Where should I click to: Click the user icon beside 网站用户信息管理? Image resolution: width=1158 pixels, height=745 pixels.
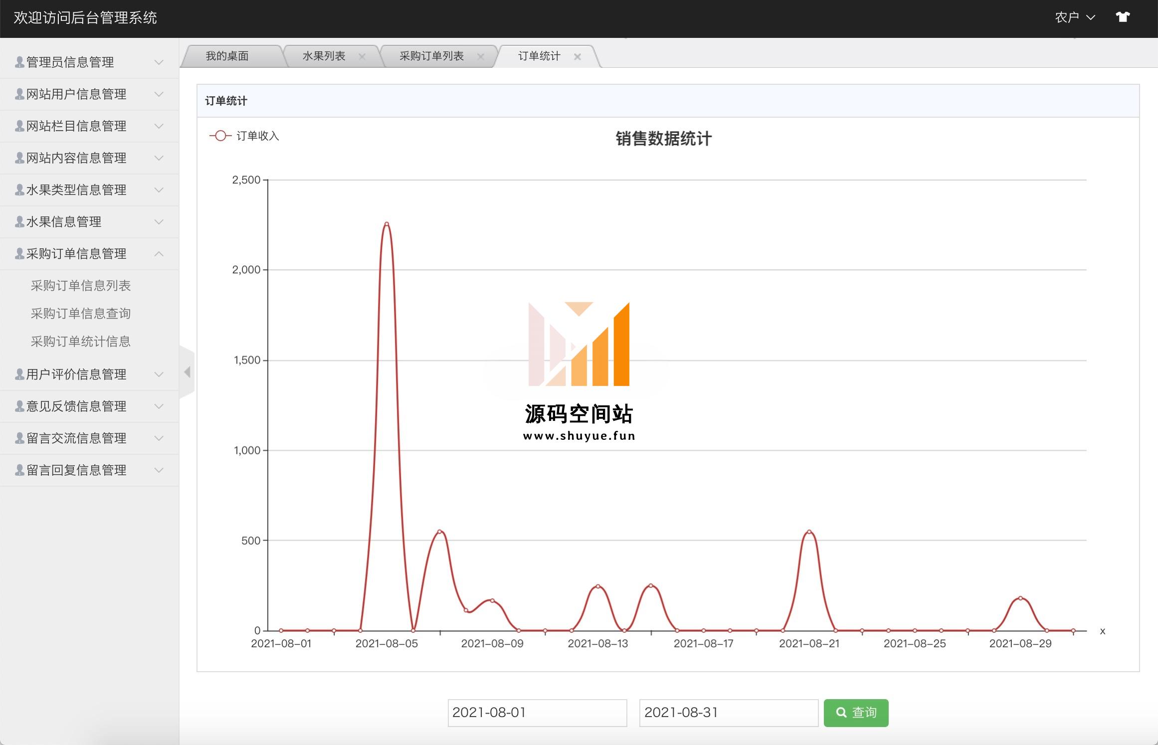click(19, 94)
